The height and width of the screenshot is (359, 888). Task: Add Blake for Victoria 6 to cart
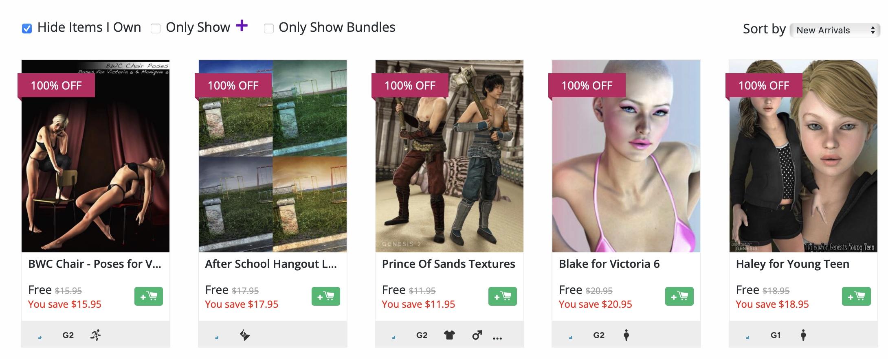(x=679, y=296)
